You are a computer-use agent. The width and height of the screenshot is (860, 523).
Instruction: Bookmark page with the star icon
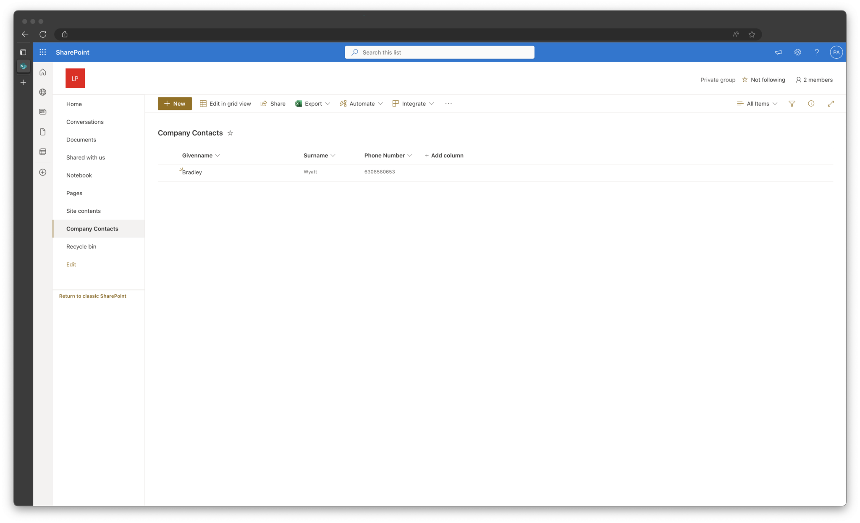[752, 34]
